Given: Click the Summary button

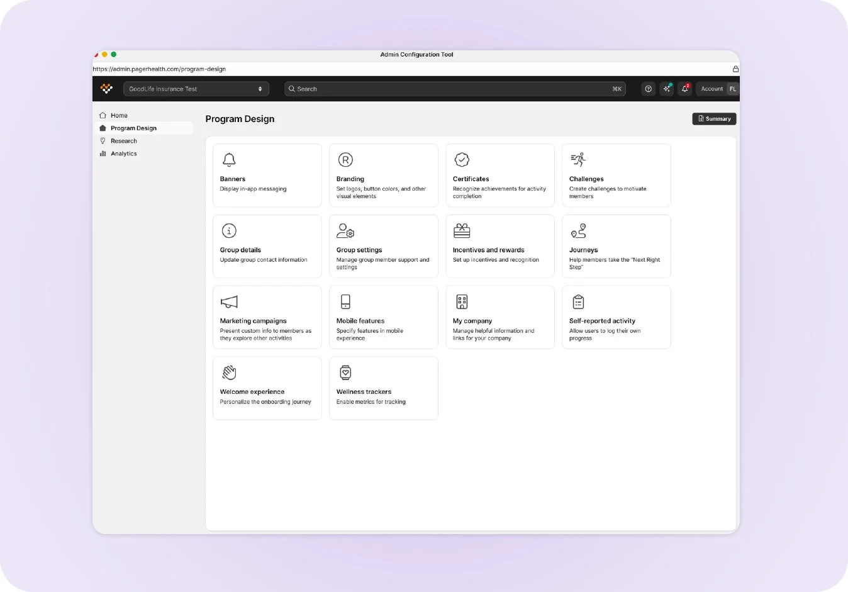Looking at the screenshot, I should (x=714, y=118).
